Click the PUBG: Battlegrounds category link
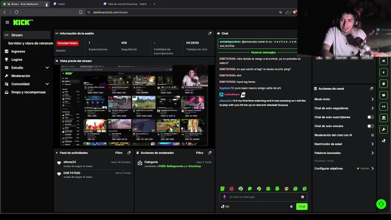The height and width of the screenshot is (220, 391). 171,166
